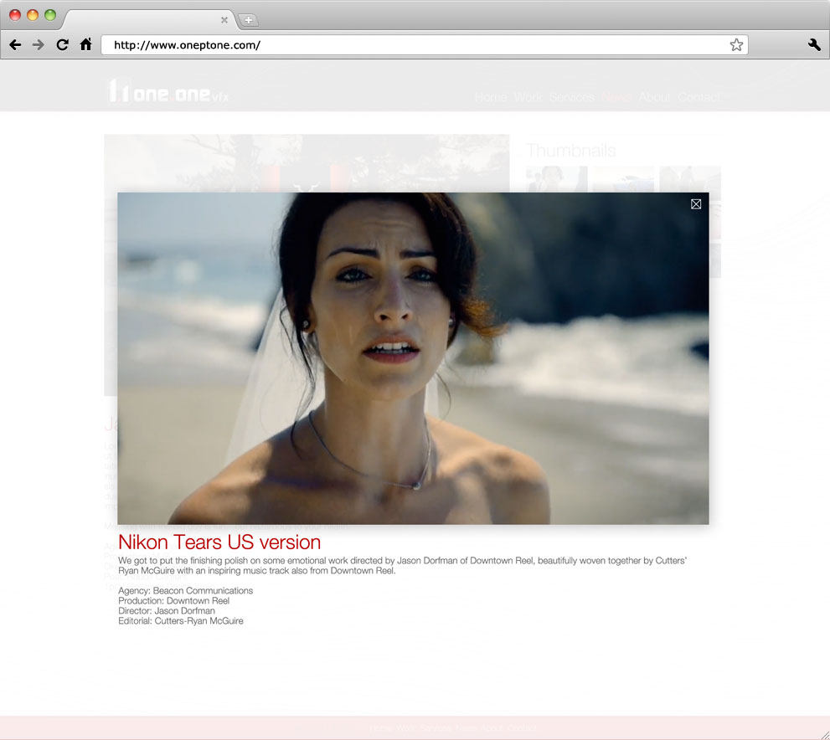Viewport: 830px width, 740px height.
Task: Open Contact in the header navigation
Action: [699, 98]
